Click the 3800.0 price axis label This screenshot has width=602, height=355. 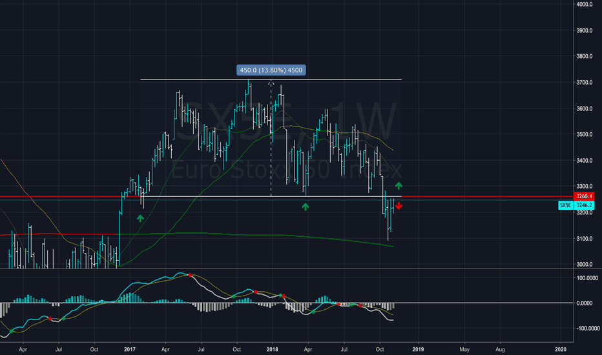(585, 56)
